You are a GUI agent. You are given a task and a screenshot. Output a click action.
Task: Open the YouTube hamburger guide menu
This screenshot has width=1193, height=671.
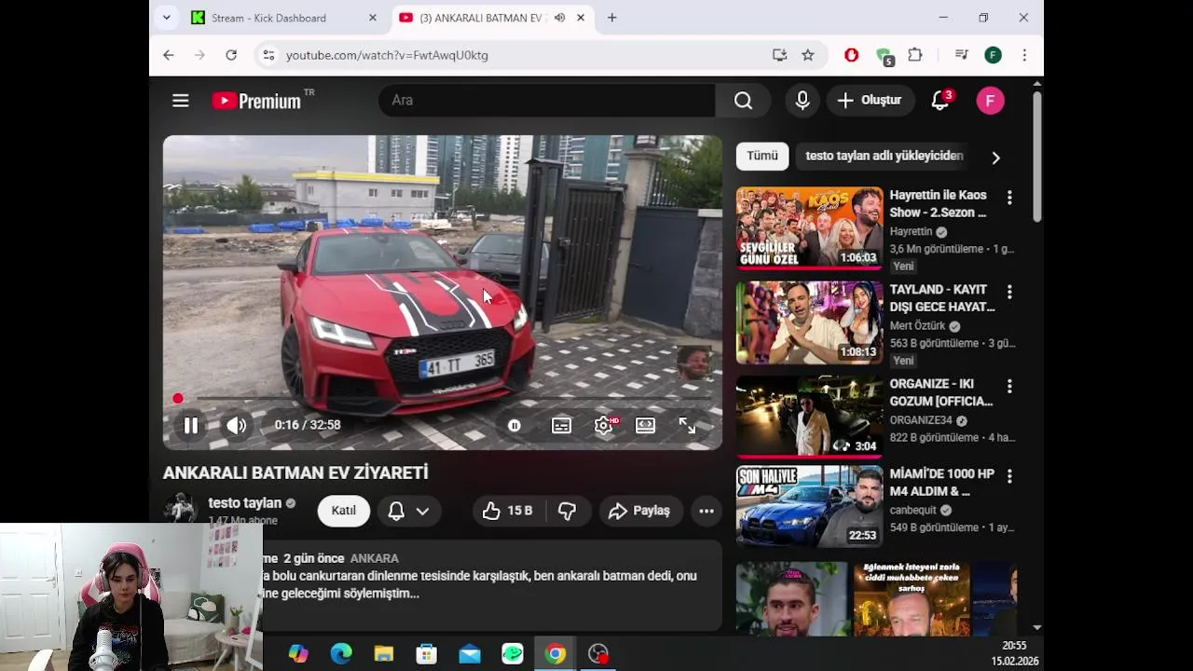[181, 101]
